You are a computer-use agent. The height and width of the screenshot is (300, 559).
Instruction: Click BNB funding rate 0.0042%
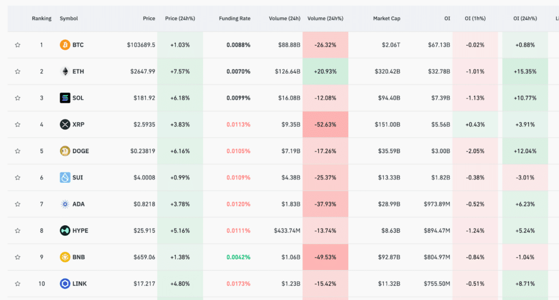click(238, 257)
